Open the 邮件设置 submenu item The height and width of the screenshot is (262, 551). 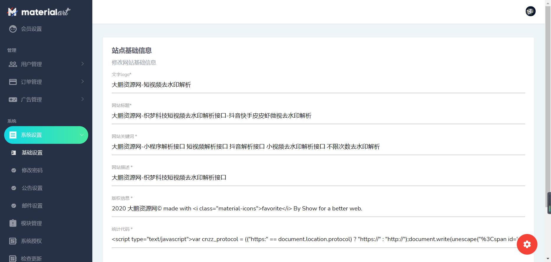point(32,206)
